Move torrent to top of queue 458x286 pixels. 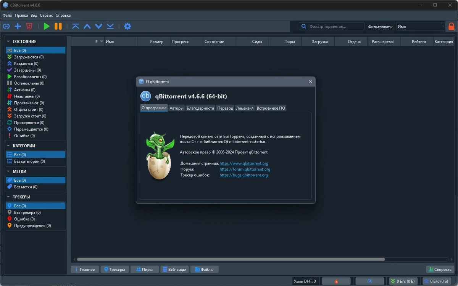(76, 26)
